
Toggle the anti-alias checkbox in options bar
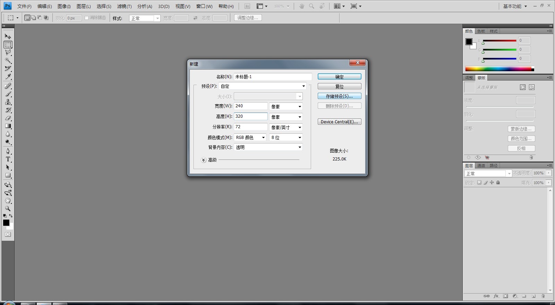(x=87, y=18)
